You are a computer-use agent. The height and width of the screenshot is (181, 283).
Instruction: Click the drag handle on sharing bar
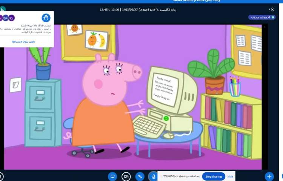pyautogui.click(x=160, y=176)
